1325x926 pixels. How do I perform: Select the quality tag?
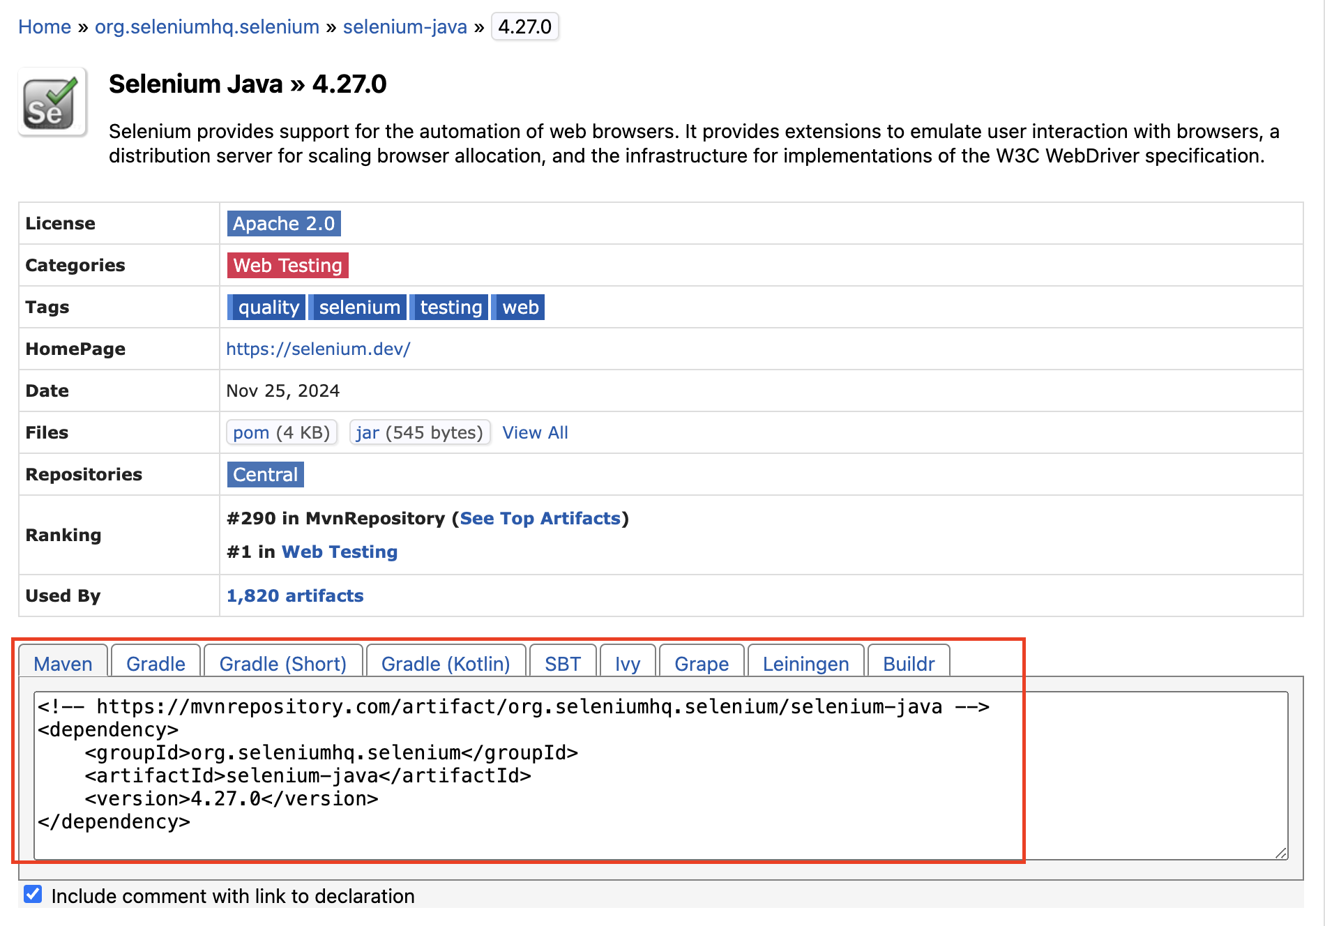click(268, 307)
